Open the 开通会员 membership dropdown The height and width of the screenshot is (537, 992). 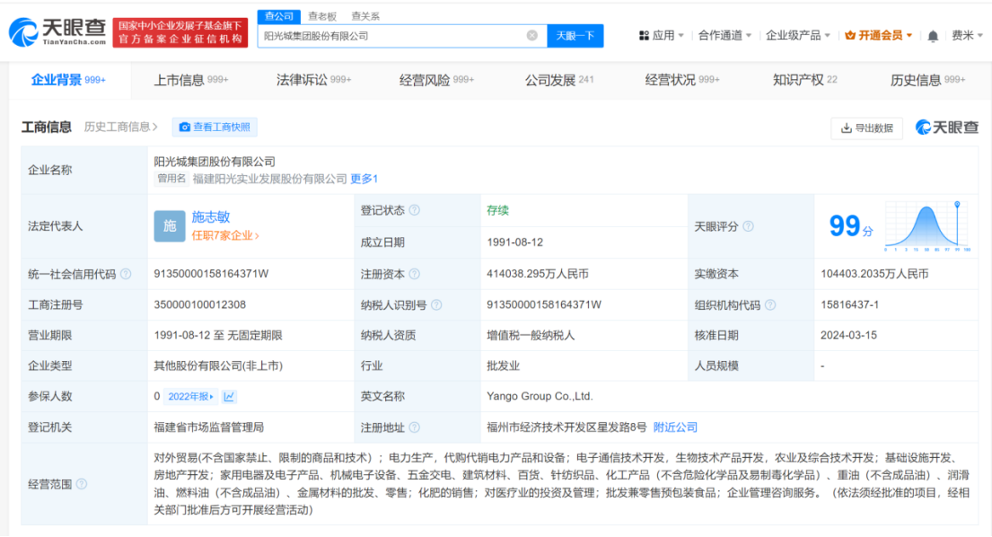(x=878, y=35)
